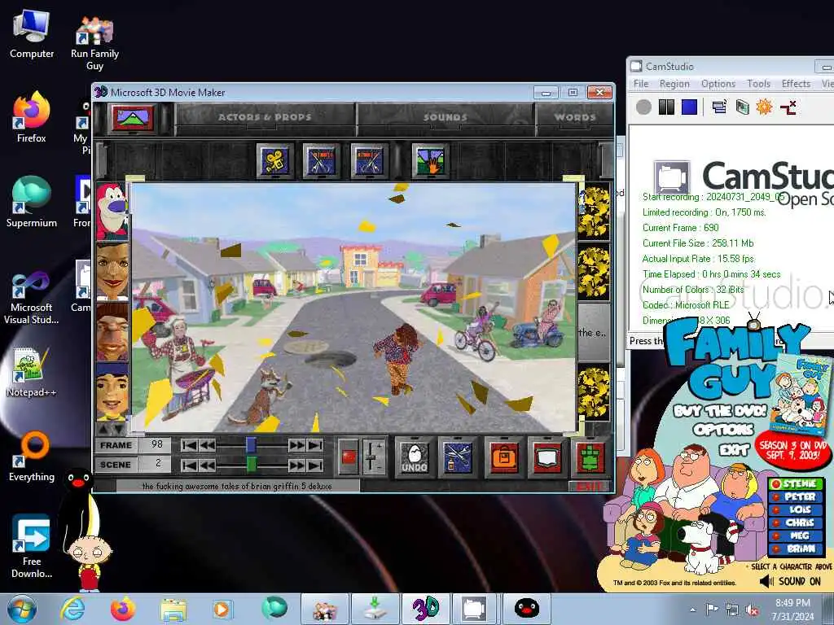834x625 pixels.
Task: Jump to first frame using frame rewind-to-start button
Action: [188, 445]
